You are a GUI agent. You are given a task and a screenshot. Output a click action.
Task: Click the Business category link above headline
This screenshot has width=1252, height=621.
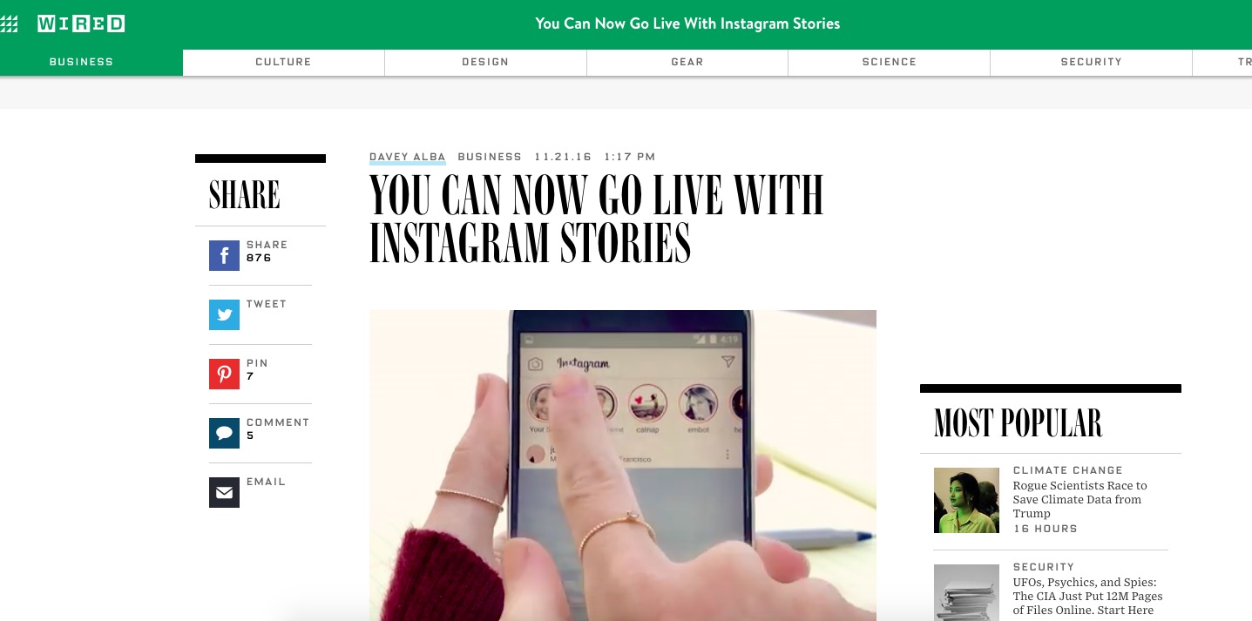[x=490, y=157]
